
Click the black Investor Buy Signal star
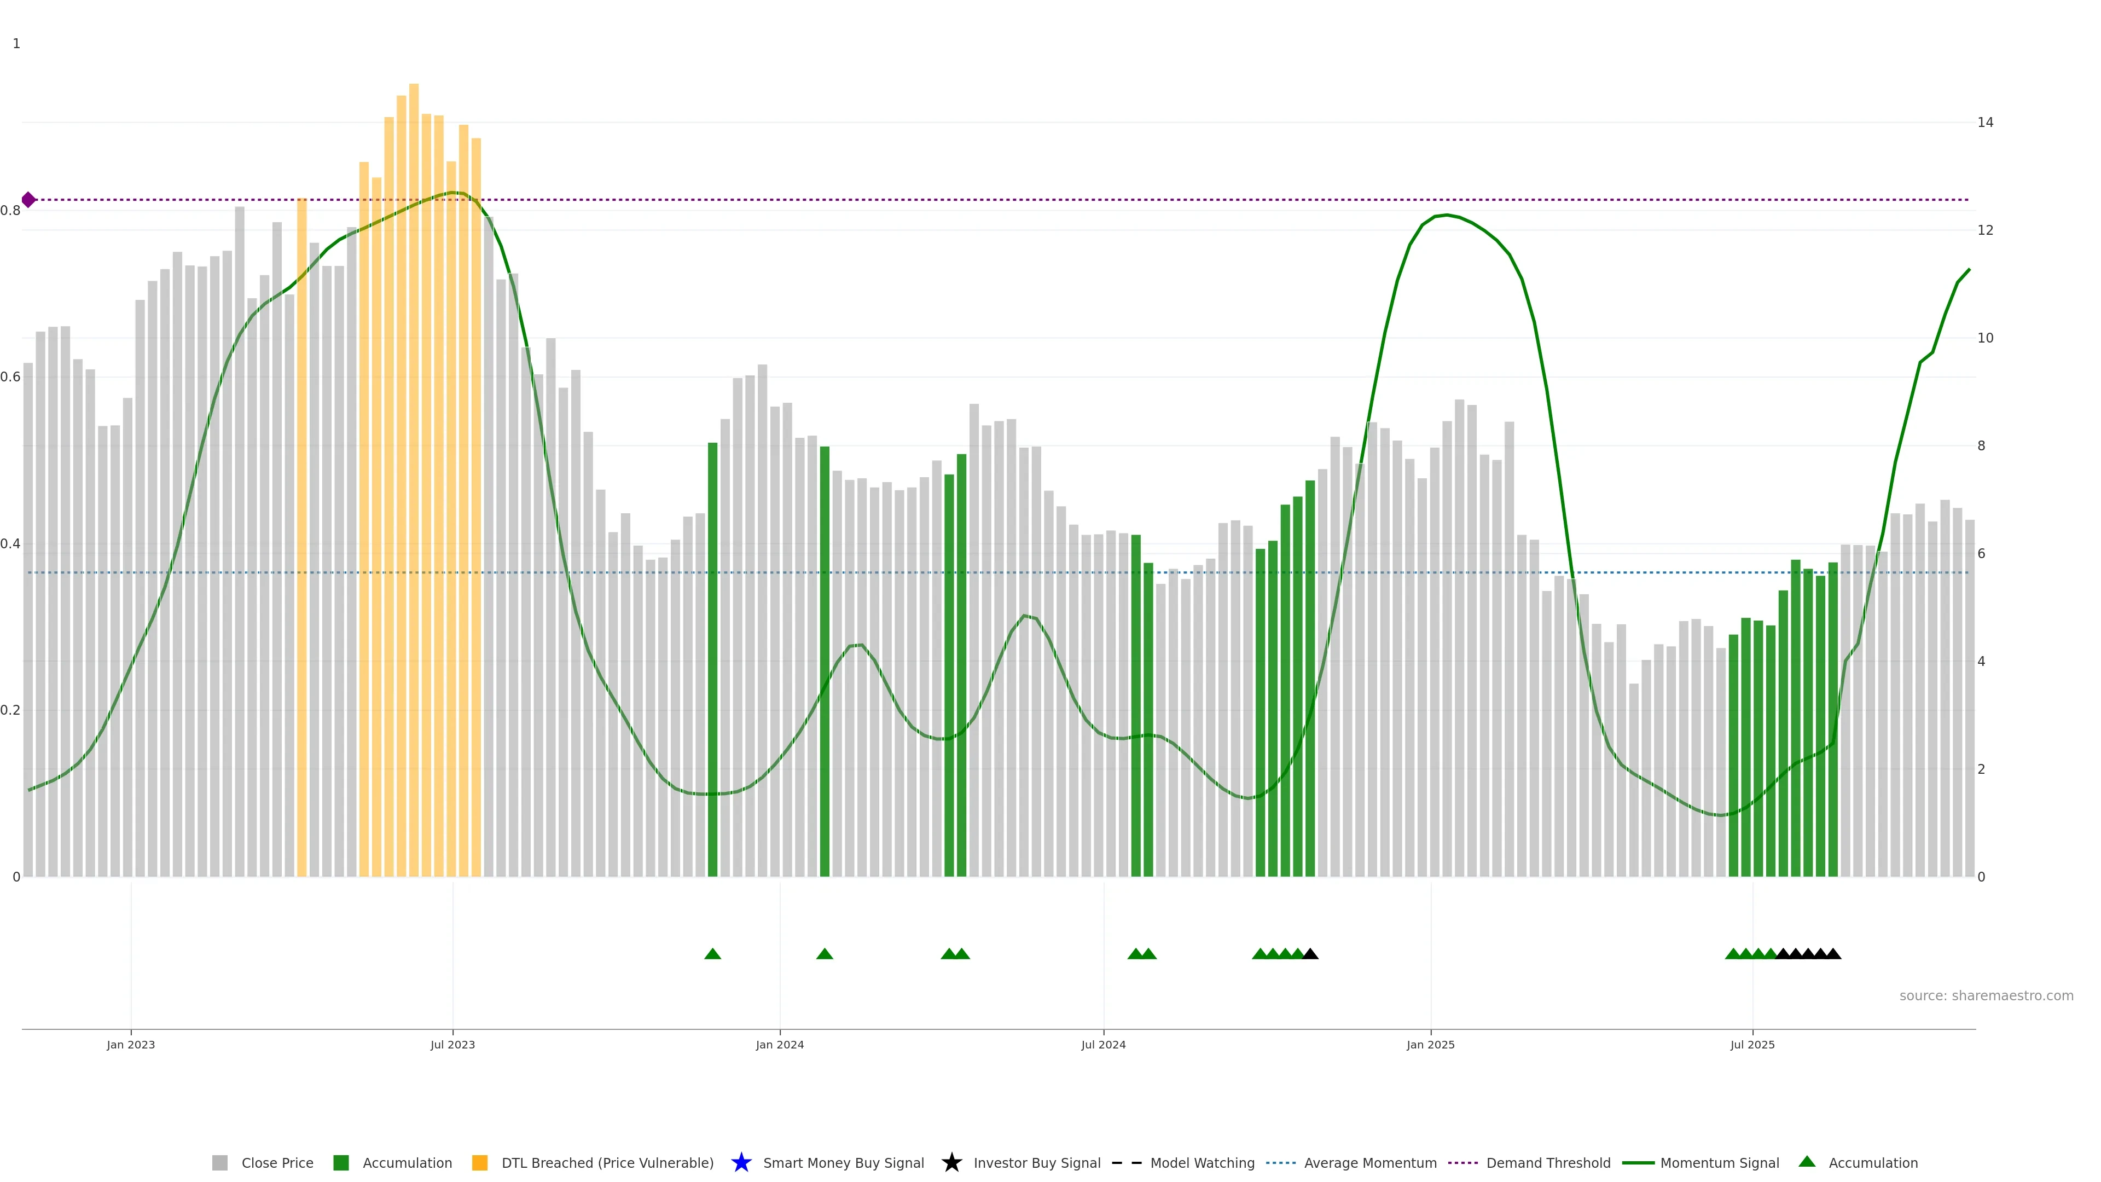(x=951, y=1162)
